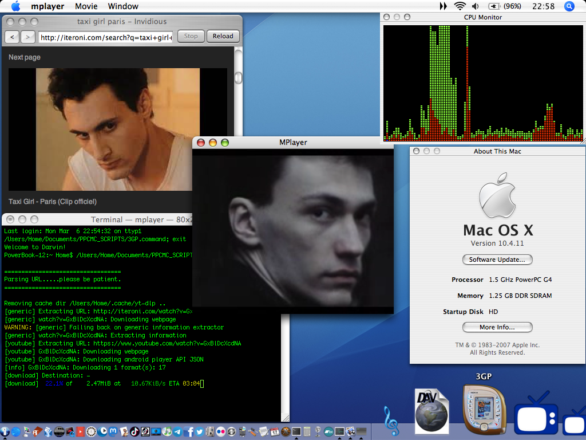Open the Trash-like bin icon in Dock
Screen dimensions: 586x440
(x=242, y=432)
